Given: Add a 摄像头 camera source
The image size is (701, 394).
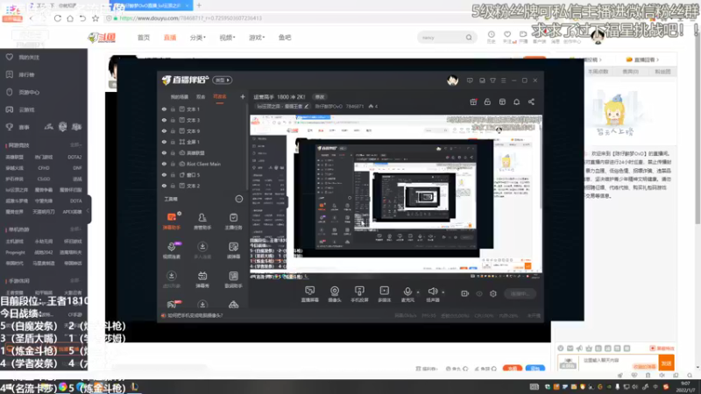Looking at the screenshot, I should (x=335, y=294).
